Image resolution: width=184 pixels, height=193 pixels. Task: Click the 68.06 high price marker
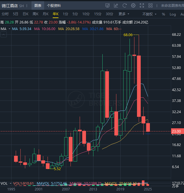click(128, 35)
